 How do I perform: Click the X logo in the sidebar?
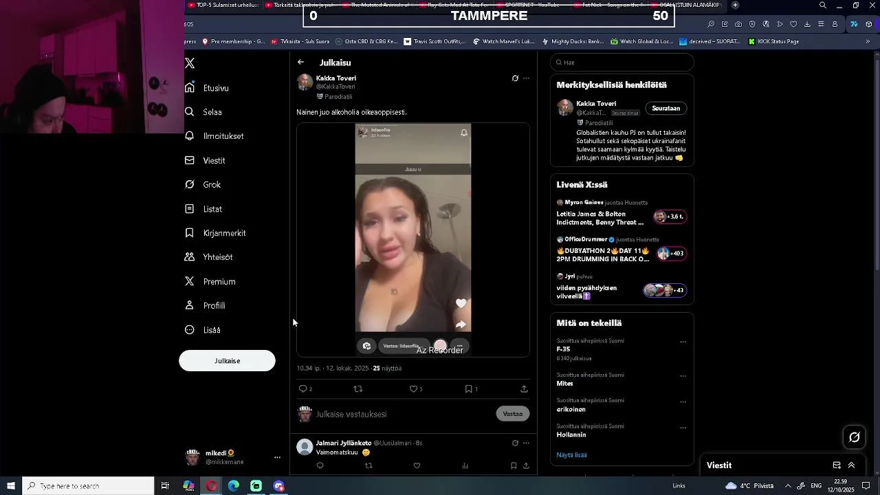pyautogui.click(x=190, y=63)
